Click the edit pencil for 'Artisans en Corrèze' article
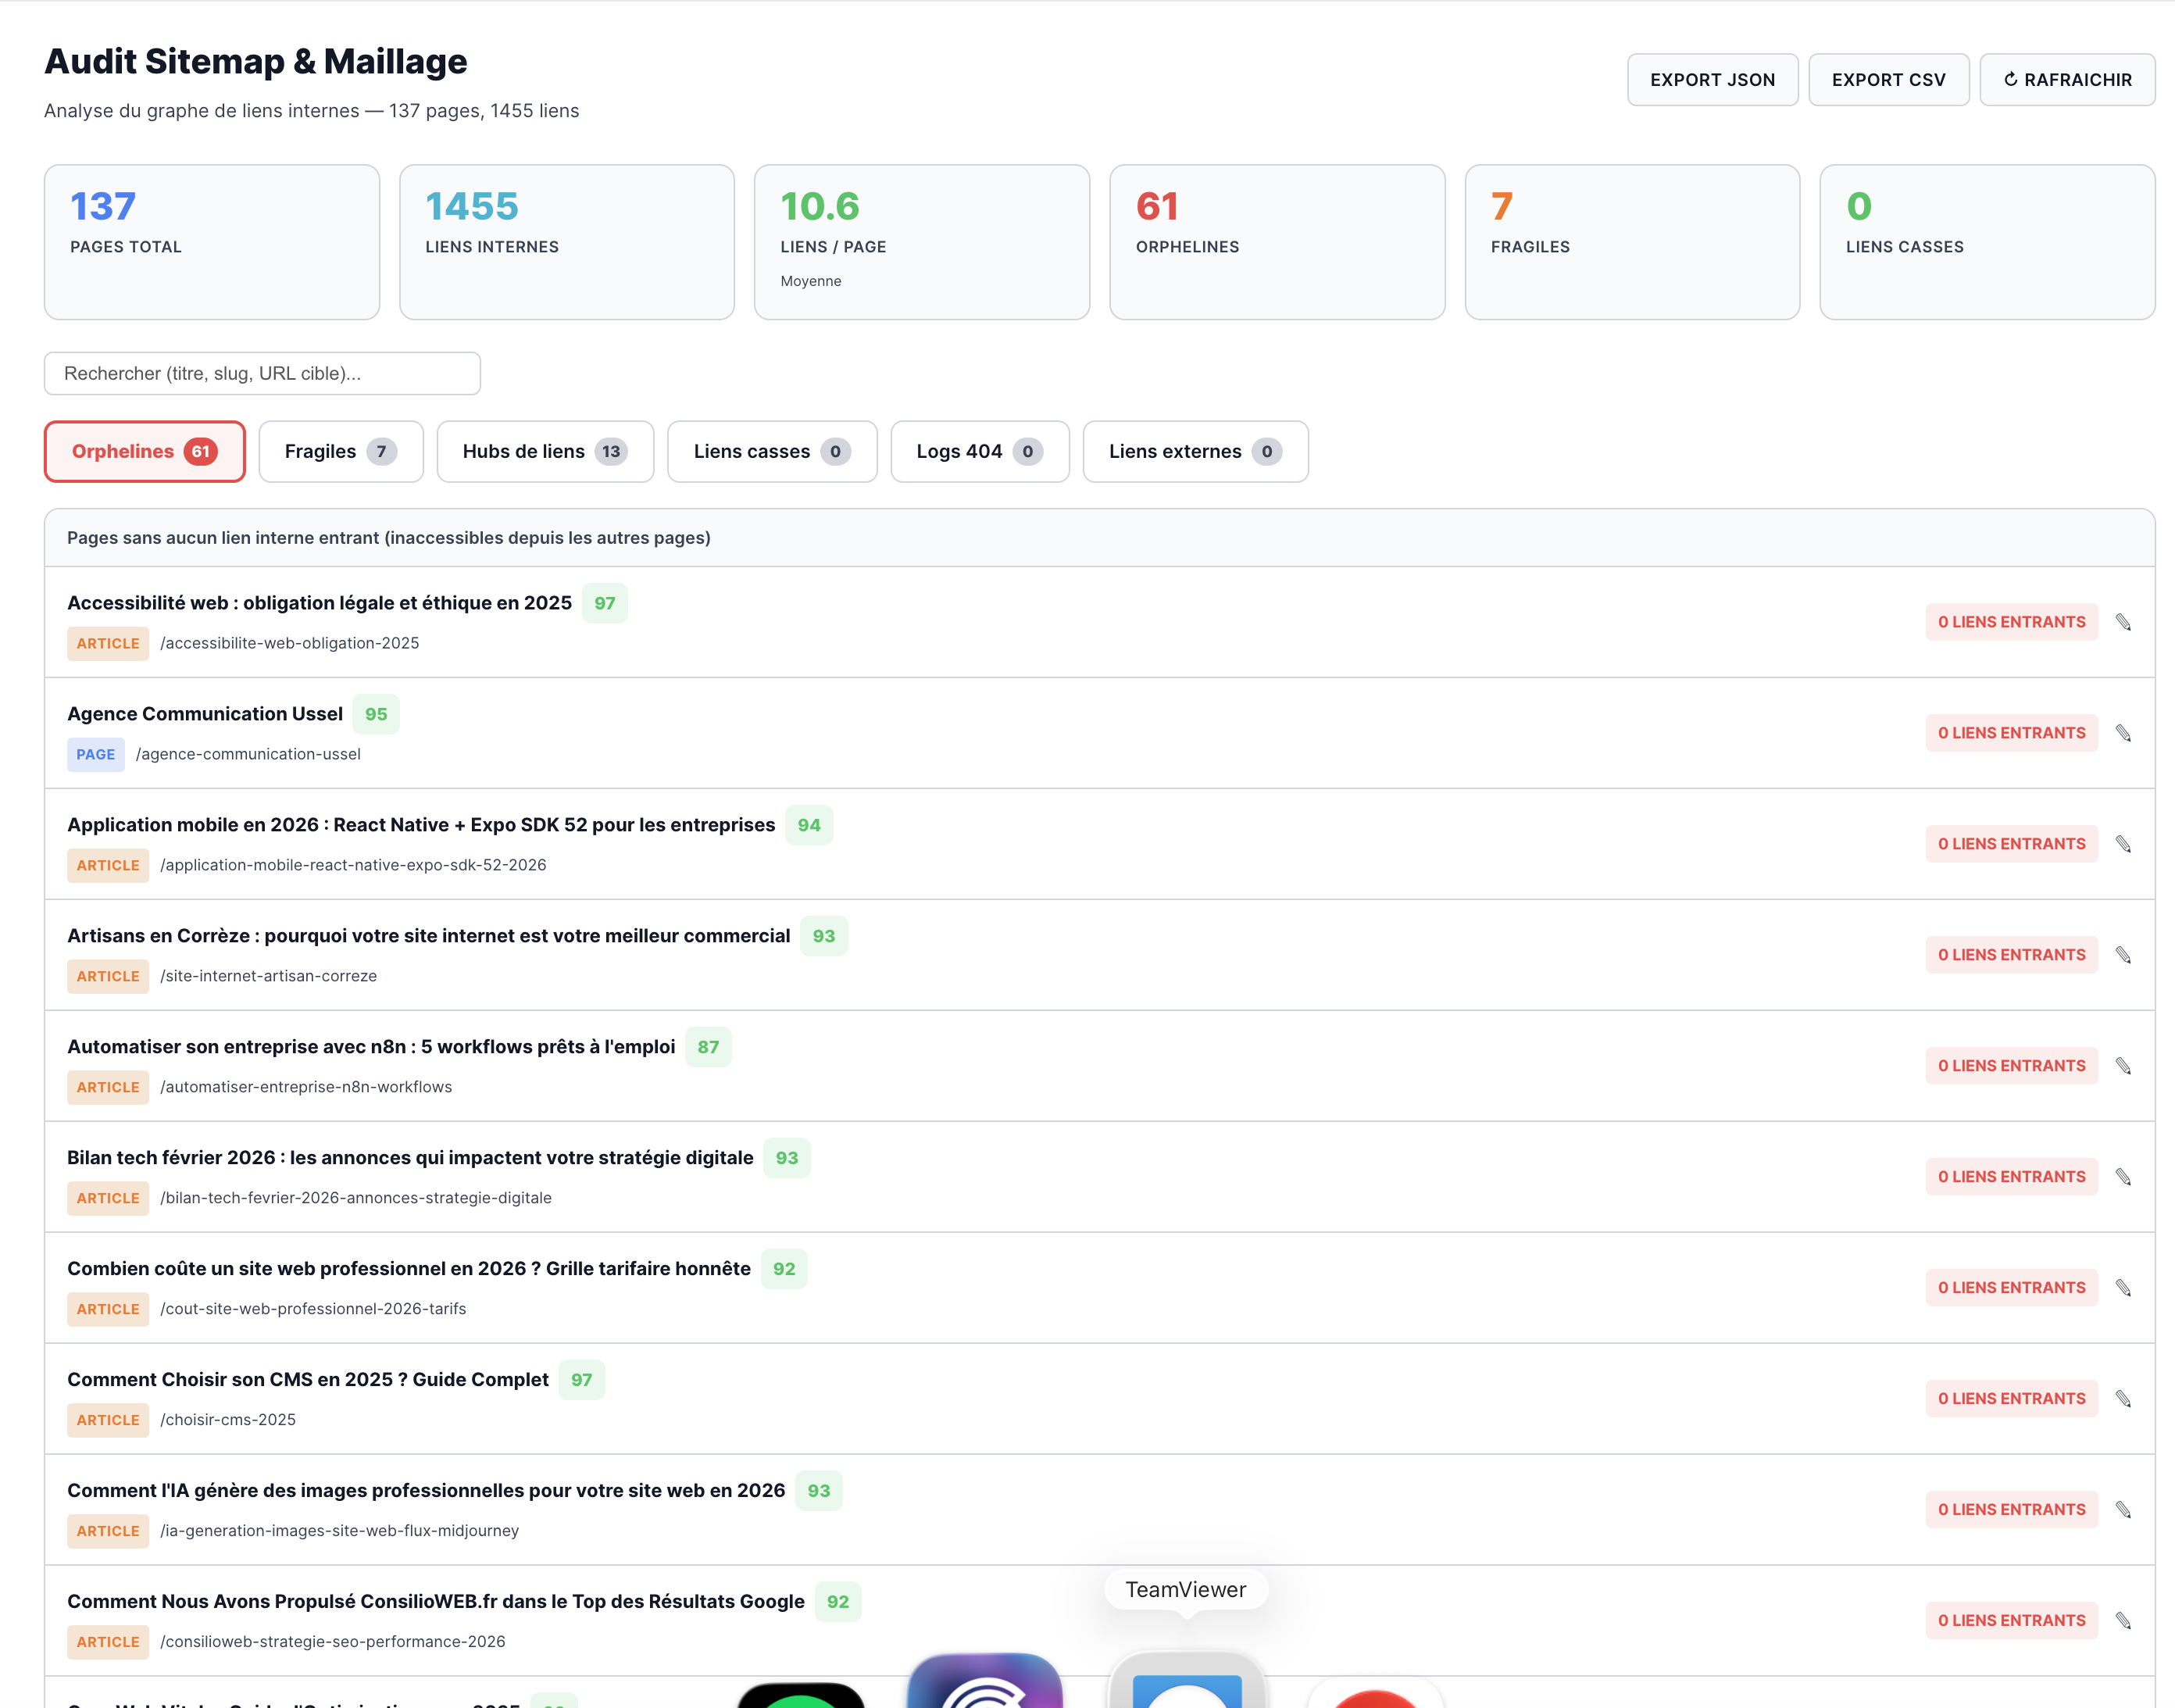Viewport: 2175px width, 1708px height. click(x=2124, y=954)
